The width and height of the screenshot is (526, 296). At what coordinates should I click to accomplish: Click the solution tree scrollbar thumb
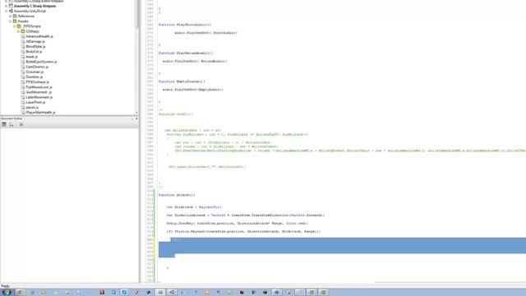[137, 14]
